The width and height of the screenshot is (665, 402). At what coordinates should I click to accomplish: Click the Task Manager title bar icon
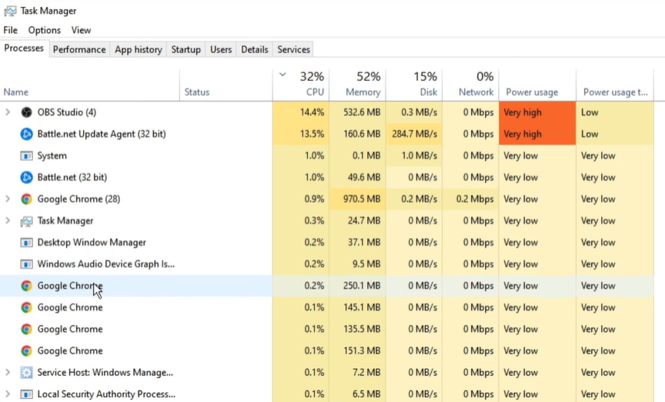pyautogui.click(x=10, y=11)
